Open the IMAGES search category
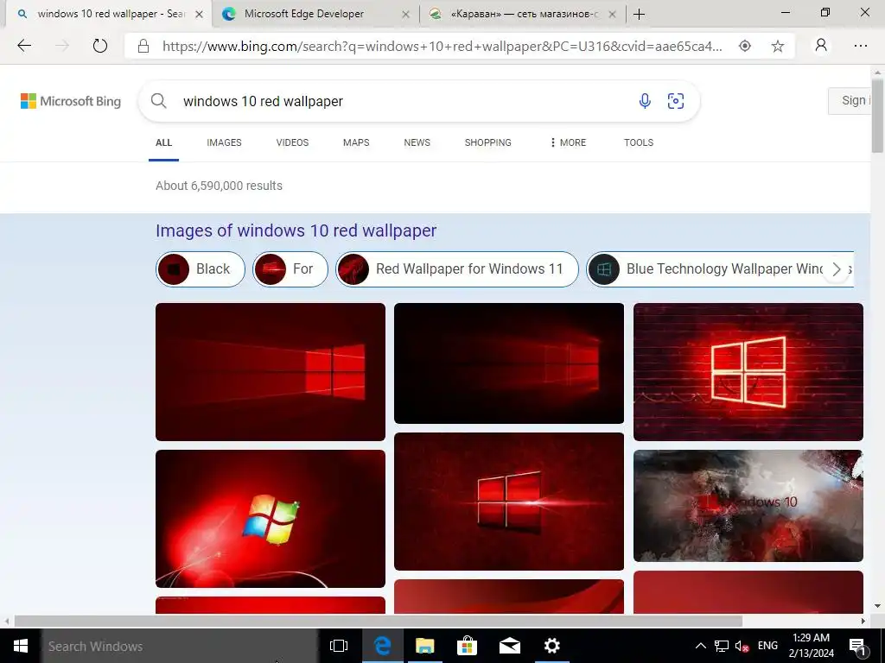Screen dimensions: 885x663 (224, 142)
